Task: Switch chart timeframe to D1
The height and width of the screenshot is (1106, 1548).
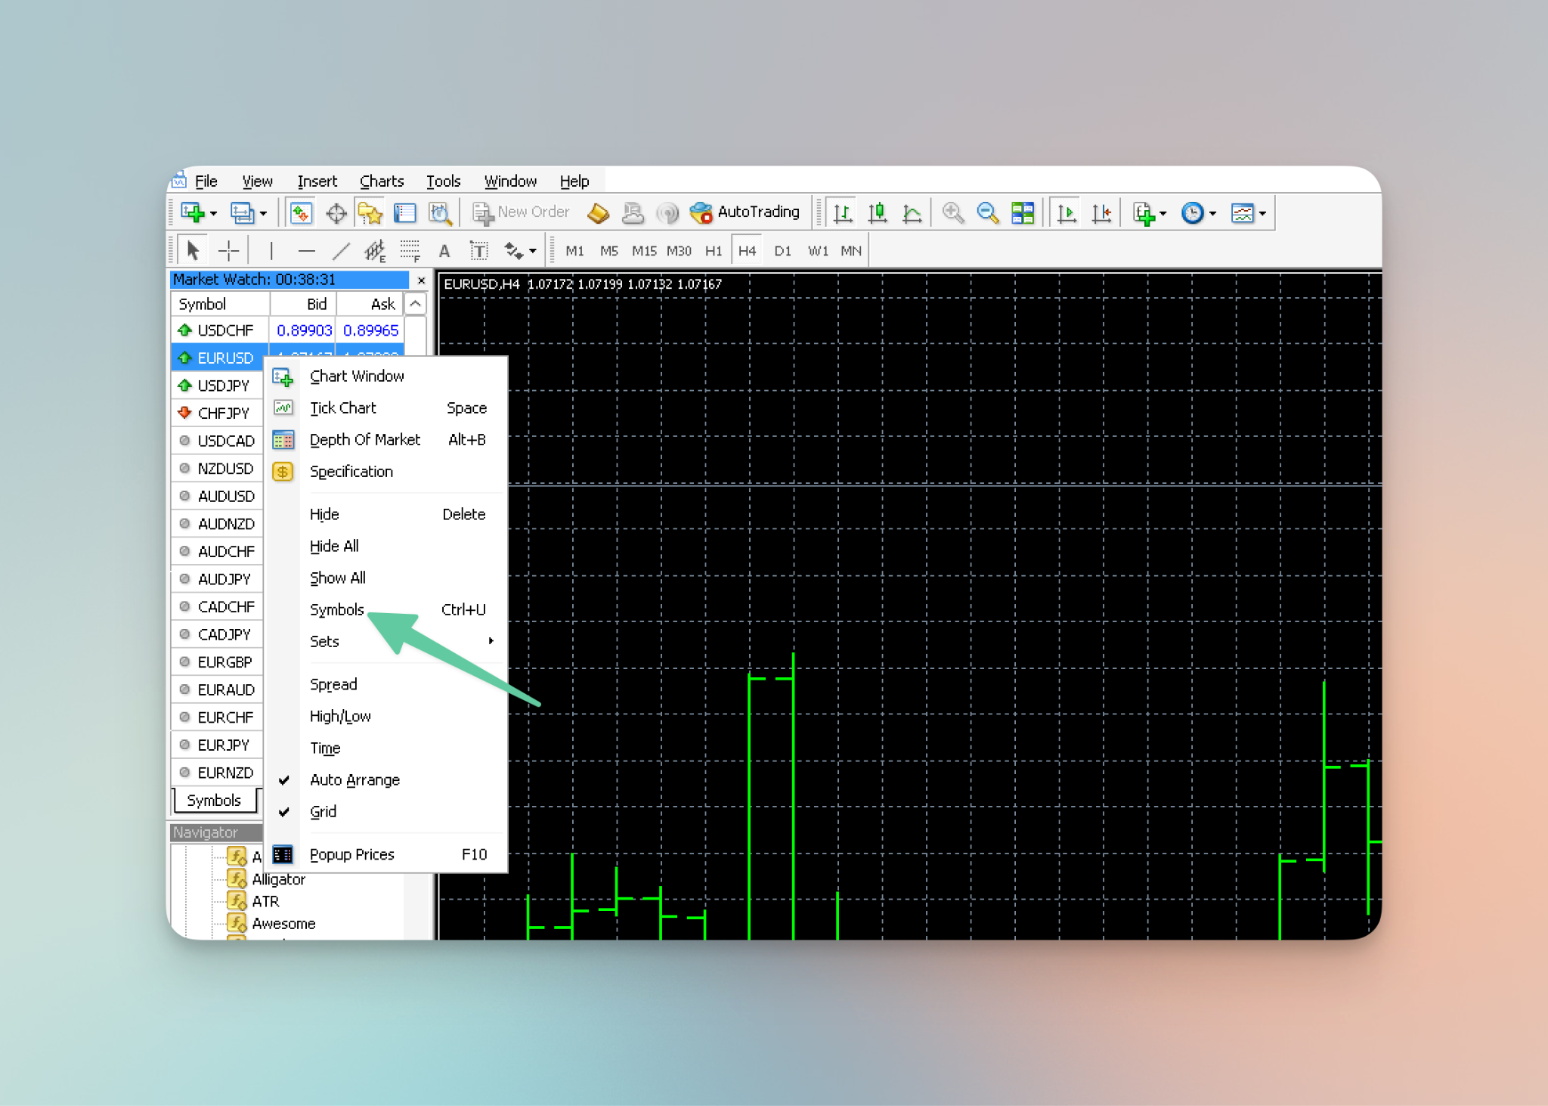Action: tap(782, 251)
